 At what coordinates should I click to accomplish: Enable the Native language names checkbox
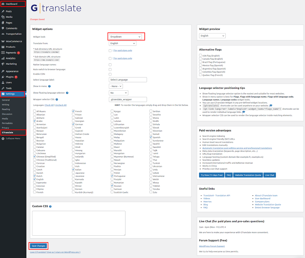tap(110, 65)
